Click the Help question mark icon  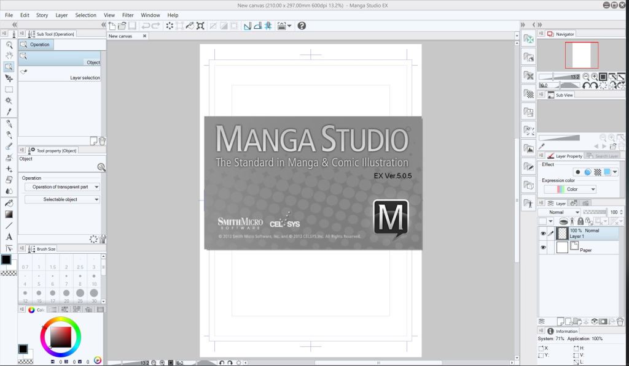click(x=302, y=26)
